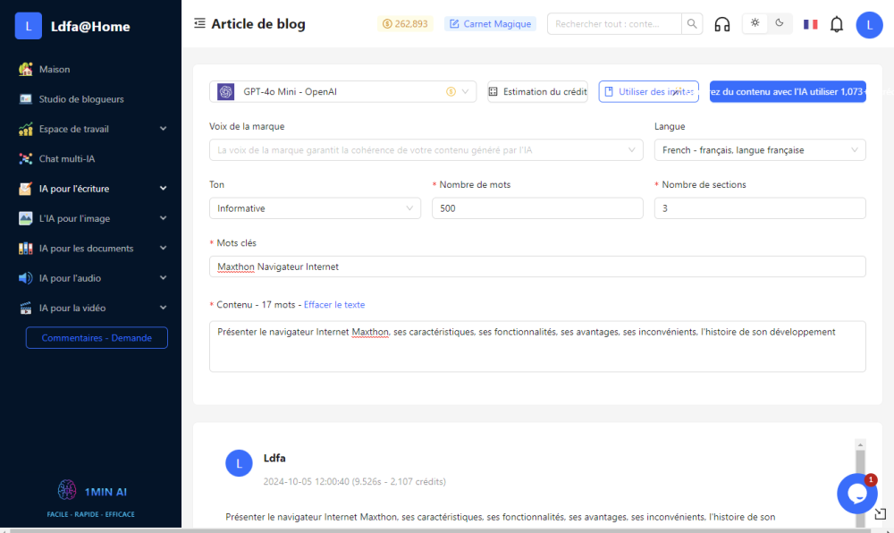Open Studio de blogueurs in sidebar
Image resolution: width=894 pixels, height=533 pixels.
[81, 99]
